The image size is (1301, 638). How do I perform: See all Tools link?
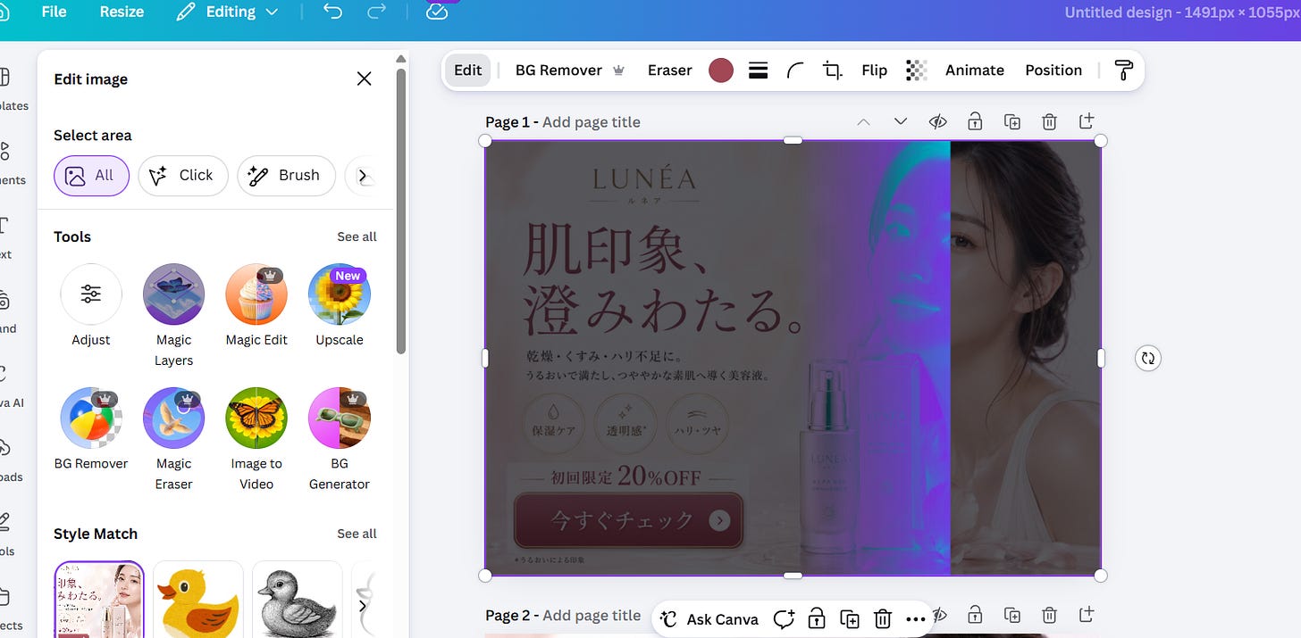point(357,236)
